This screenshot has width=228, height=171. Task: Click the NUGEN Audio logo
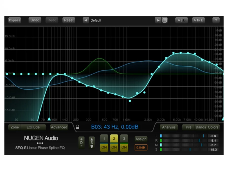[41, 138]
